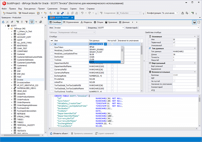
Task: Click the right arrow next to Данные tab
Action: (137, 22)
